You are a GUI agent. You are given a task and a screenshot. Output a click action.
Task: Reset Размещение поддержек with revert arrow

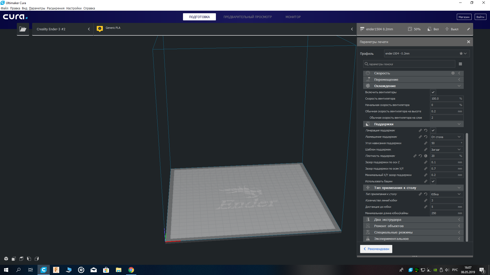click(x=426, y=137)
